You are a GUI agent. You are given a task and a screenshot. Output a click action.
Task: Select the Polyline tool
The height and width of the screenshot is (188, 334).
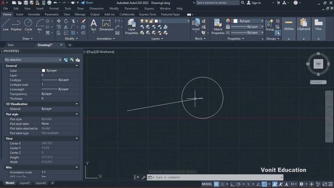click(16, 25)
